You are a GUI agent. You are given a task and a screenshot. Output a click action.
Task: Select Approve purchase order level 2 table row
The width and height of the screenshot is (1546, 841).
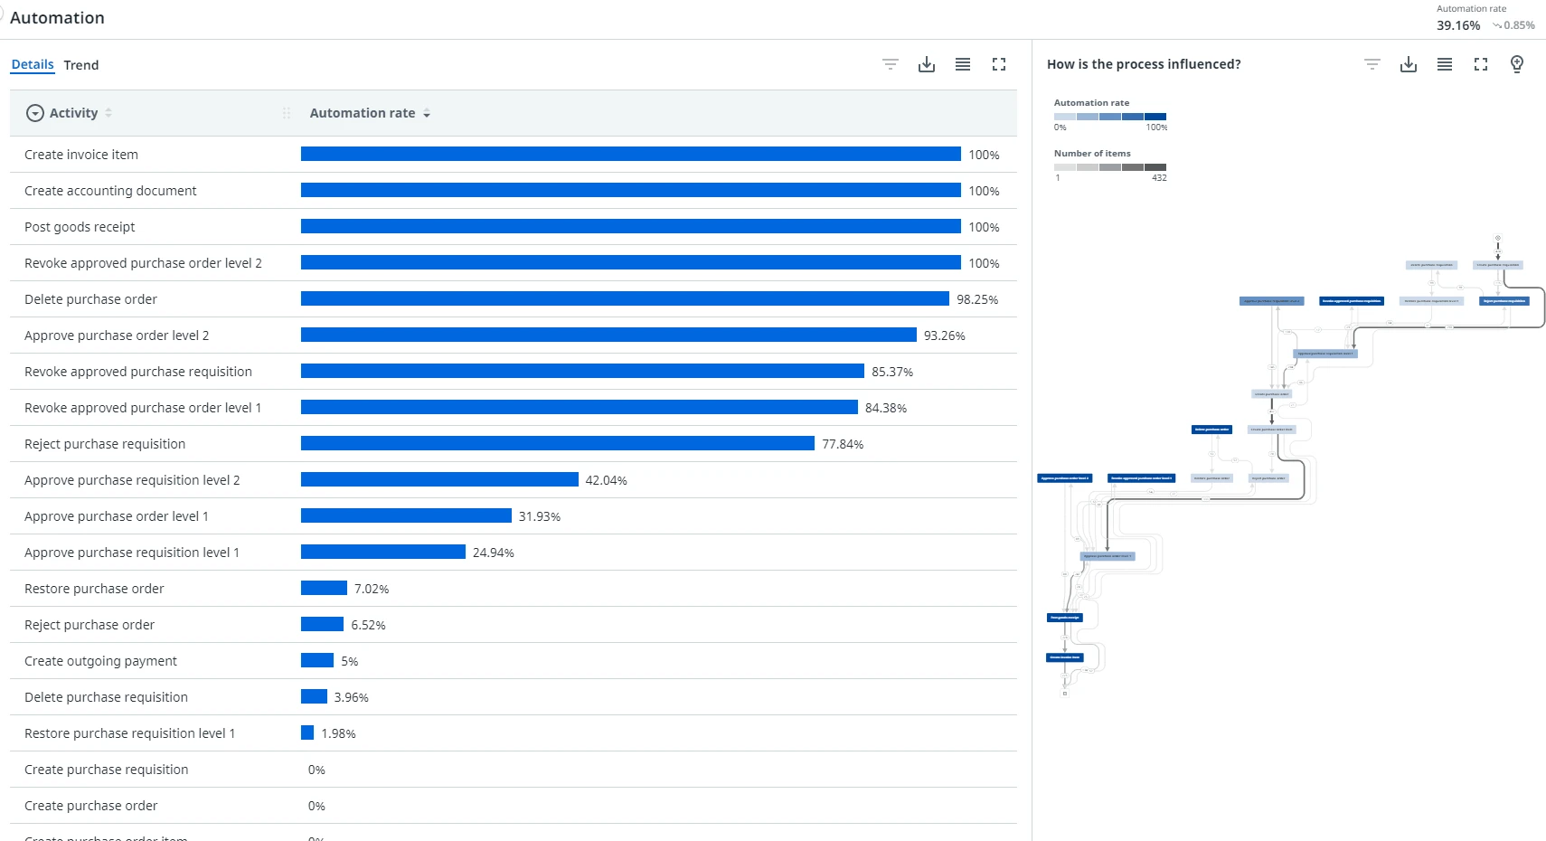tap(514, 335)
